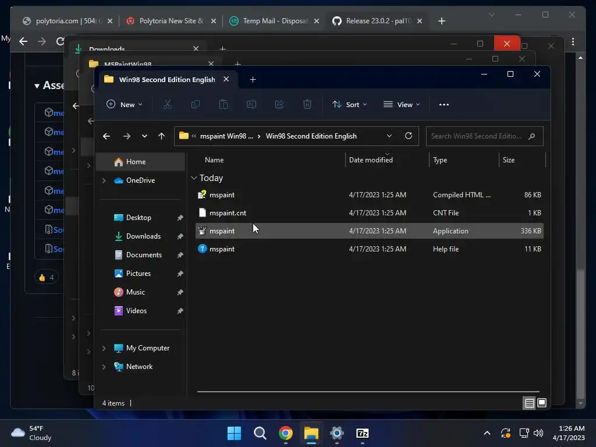Select mspaint.cnt file
The height and width of the screenshot is (447, 596).
pyautogui.click(x=370, y=213)
